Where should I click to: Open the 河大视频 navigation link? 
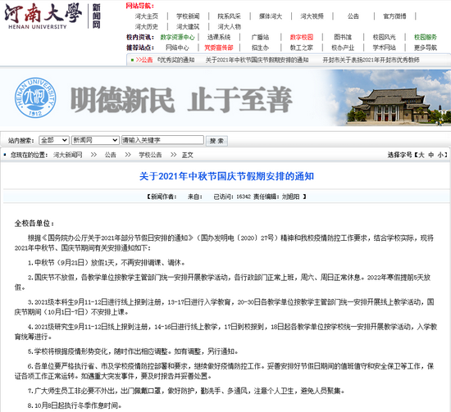312,16
